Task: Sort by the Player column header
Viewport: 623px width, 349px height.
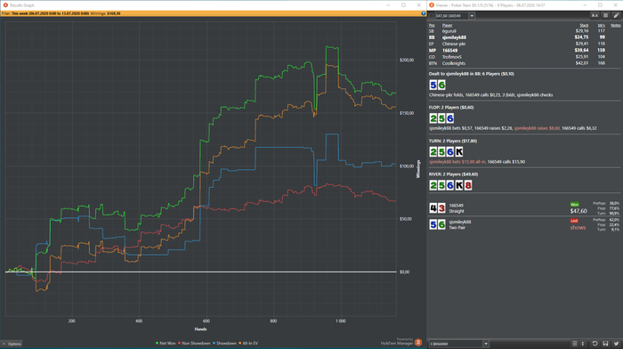Action: tap(447, 26)
